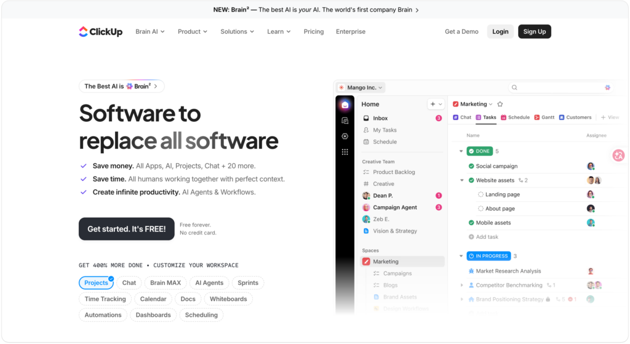Image resolution: width=630 pixels, height=344 pixels.
Task: Click the ClickUp logo
Action: click(x=100, y=31)
